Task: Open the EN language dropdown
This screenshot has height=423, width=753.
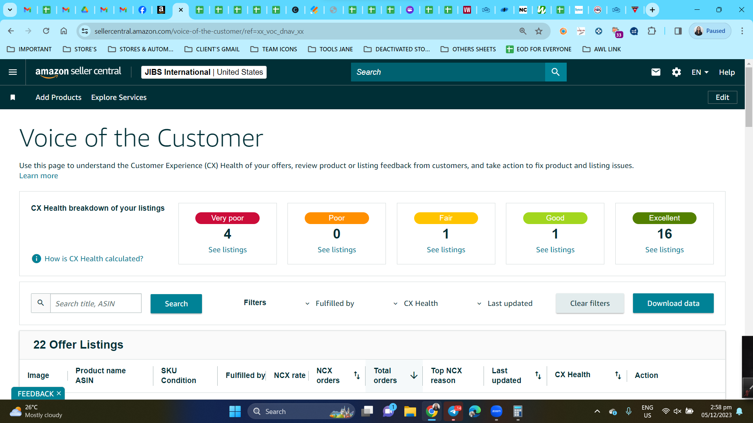Action: coord(700,72)
